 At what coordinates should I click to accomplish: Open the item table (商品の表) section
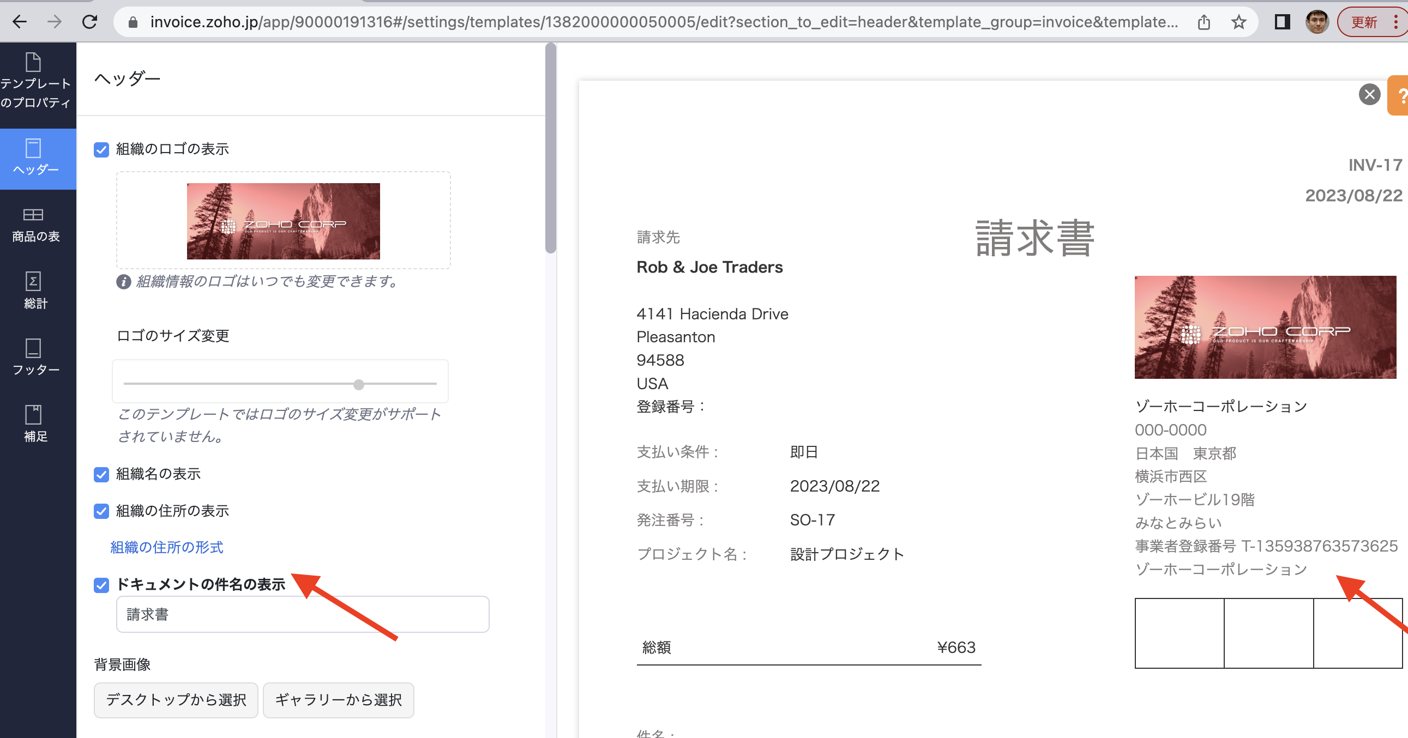(x=35, y=225)
